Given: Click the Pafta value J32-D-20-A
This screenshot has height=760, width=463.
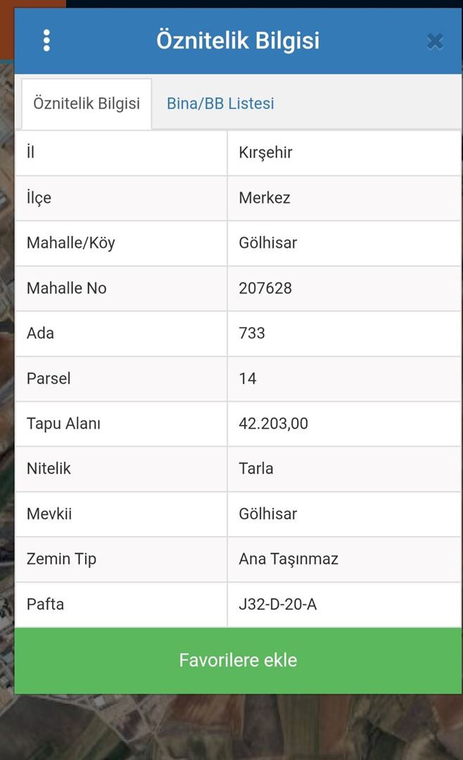Looking at the screenshot, I should tap(278, 604).
